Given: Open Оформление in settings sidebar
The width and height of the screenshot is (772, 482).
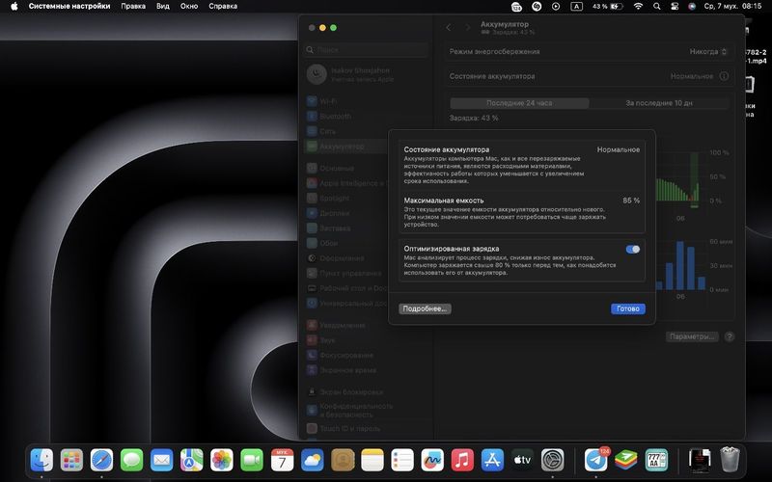Looking at the screenshot, I should pyautogui.click(x=345, y=258).
